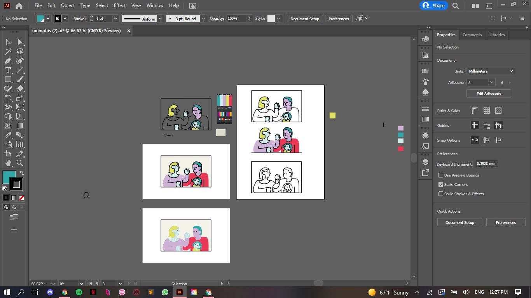This screenshot has height=298, width=531.
Task: Open the Layers panel icon
Action: pyautogui.click(x=425, y=162)
